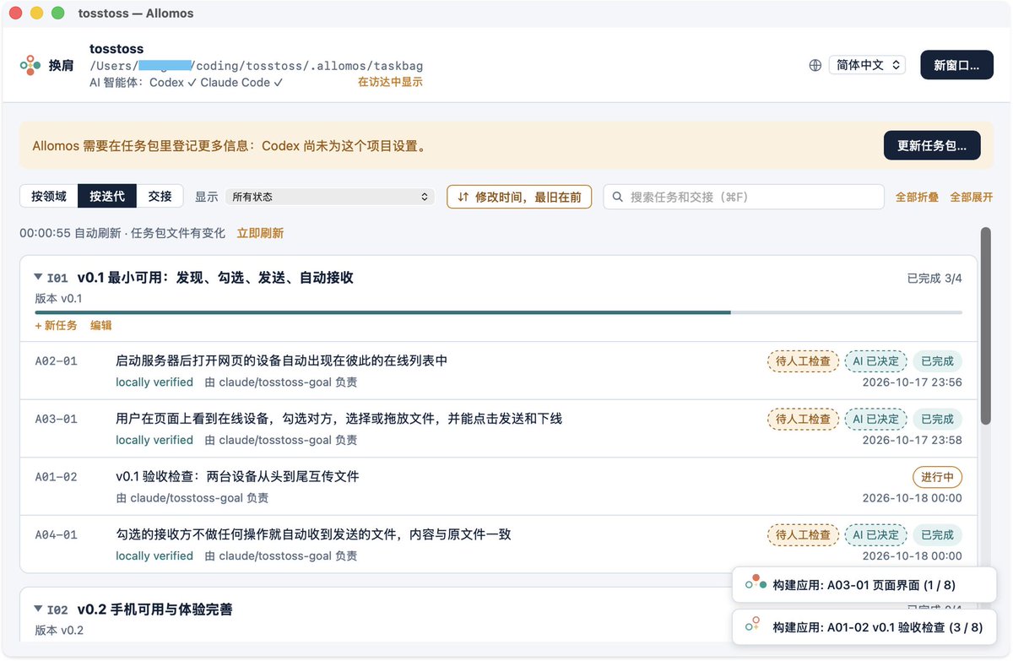
Task: Click the I02 heading v0.2 手机可用与体验完善
Action: coord(154,609)
